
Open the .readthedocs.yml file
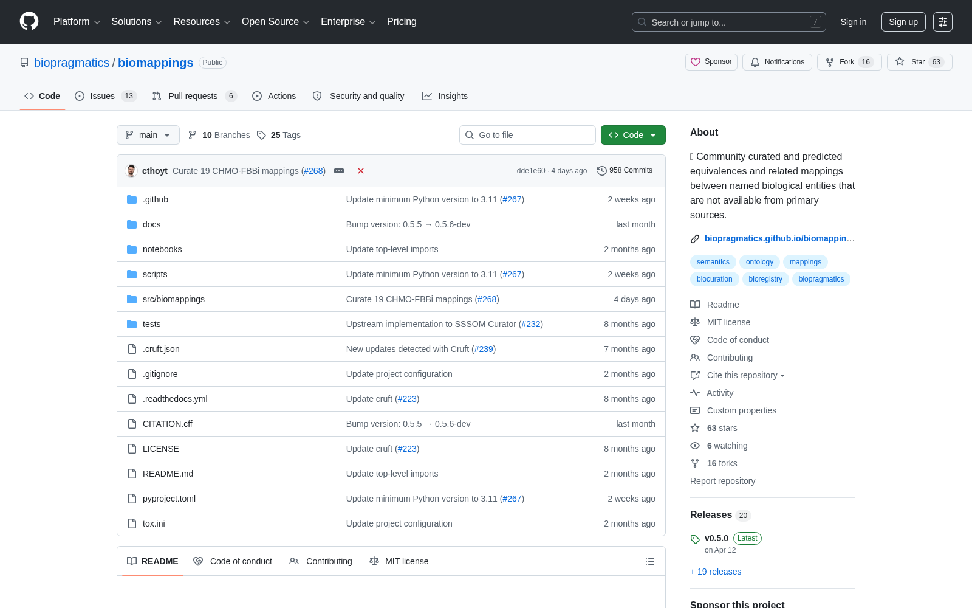[175, 399]
